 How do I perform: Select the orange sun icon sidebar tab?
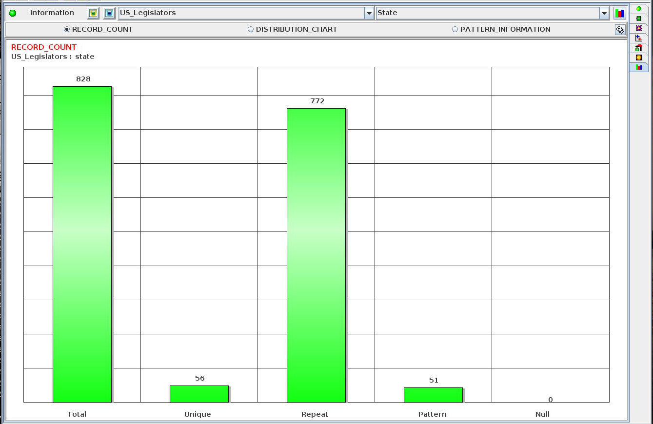(x=638, y=58)
